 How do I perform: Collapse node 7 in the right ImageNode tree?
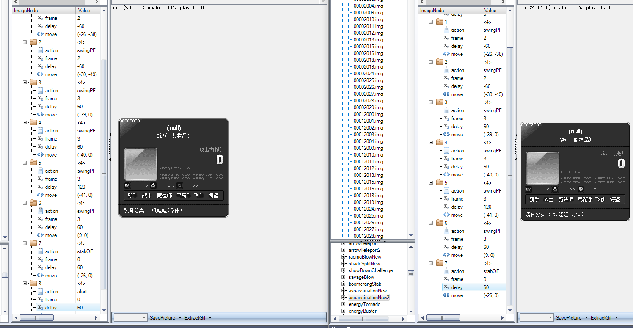point(432,263)
